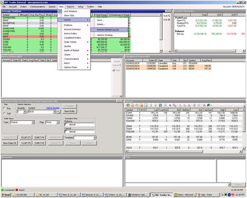Click Average Positions scroll-down arrow

coord(161,51)
